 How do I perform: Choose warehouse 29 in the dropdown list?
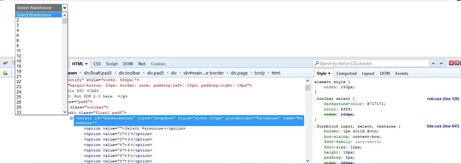(39, 107)
